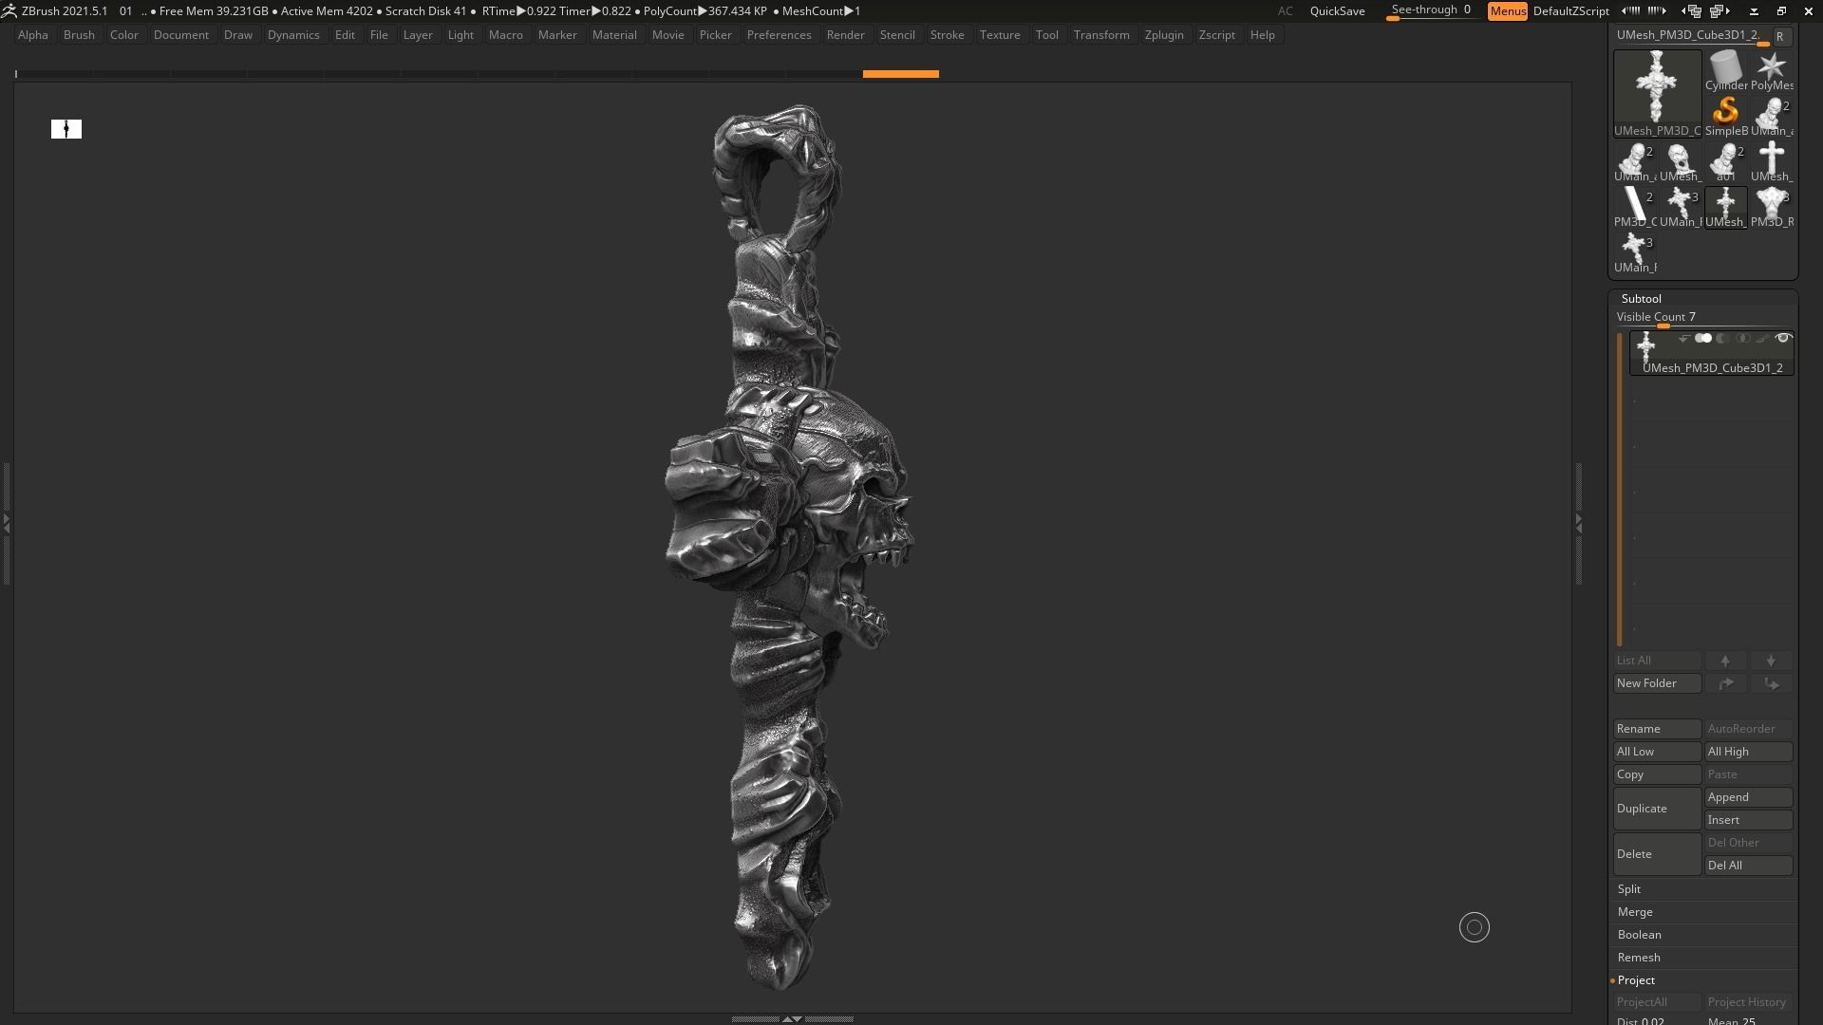Click the Del All button

click(x=1748, y=866)
